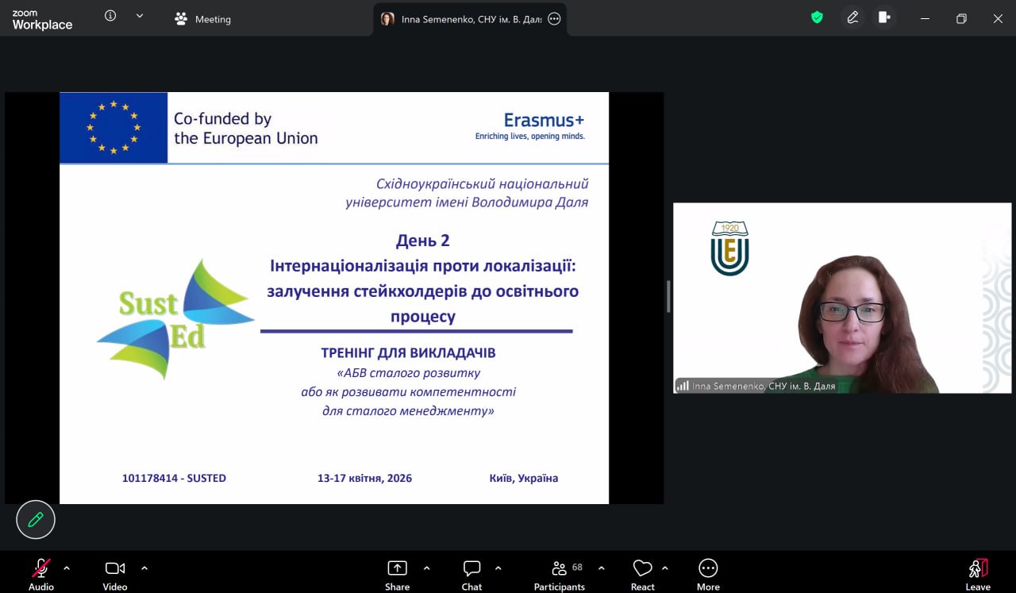This screenshot has width=1016, height=593.
Task: Select the Meeting tab
Action: [x=203, y=19]
